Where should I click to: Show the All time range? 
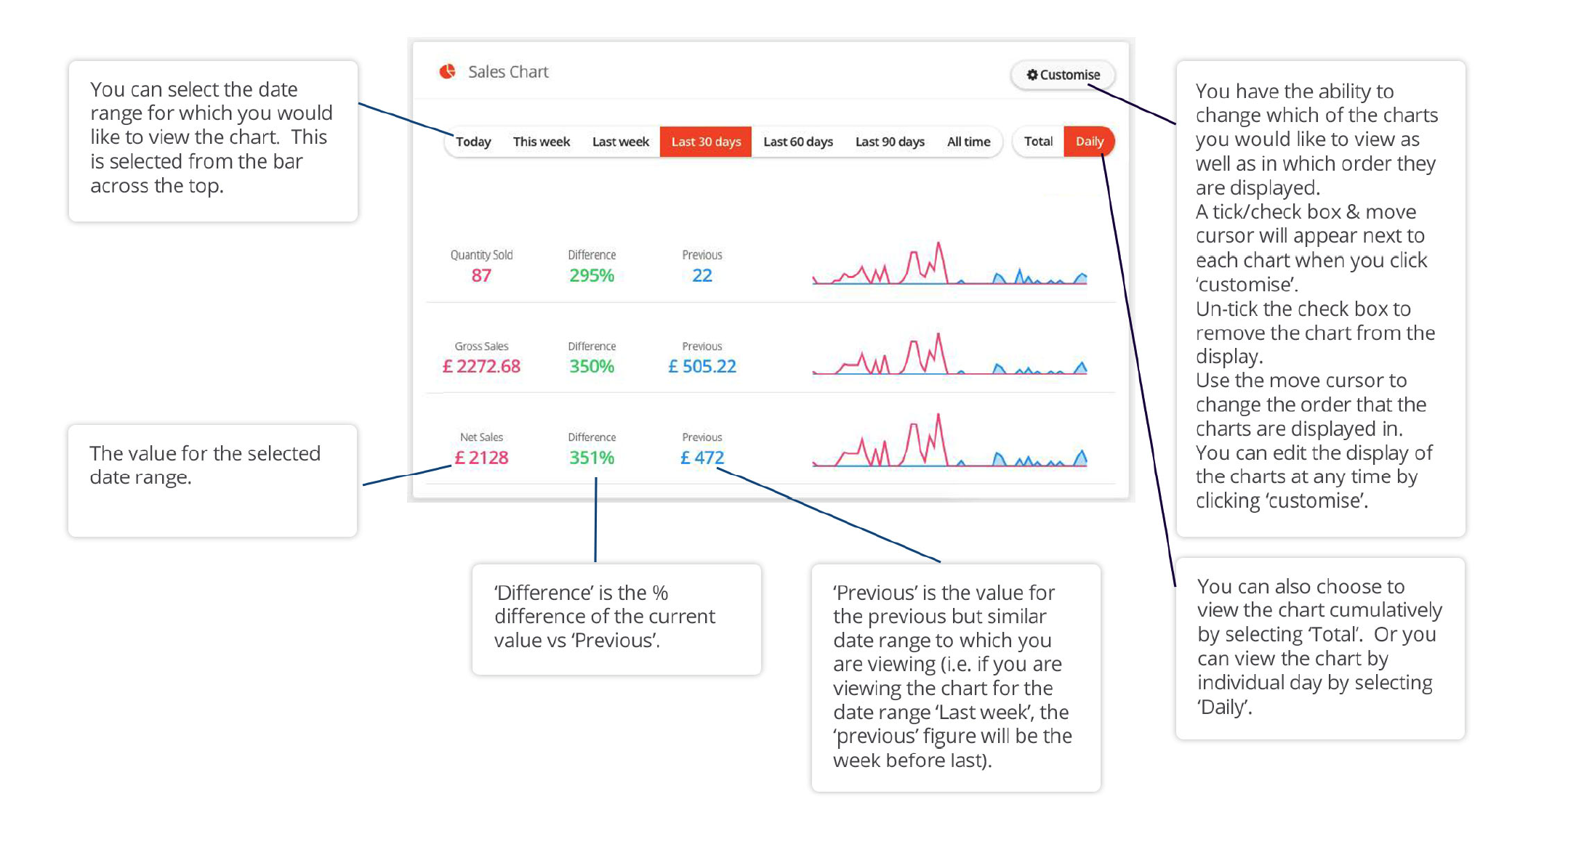click(x=968, y=142)
